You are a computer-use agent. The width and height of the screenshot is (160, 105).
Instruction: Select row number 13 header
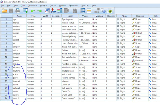pos(6,60)
